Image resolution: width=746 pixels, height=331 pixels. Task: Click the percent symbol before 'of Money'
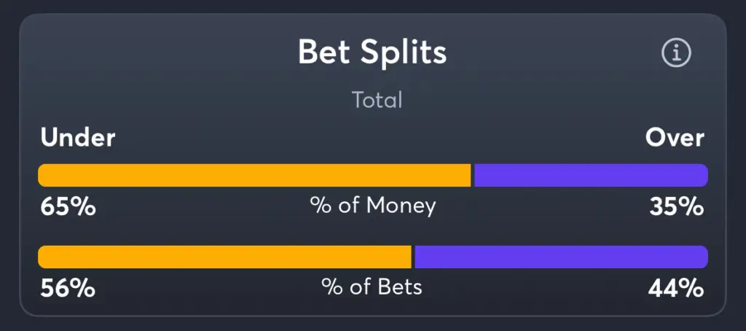321,206
